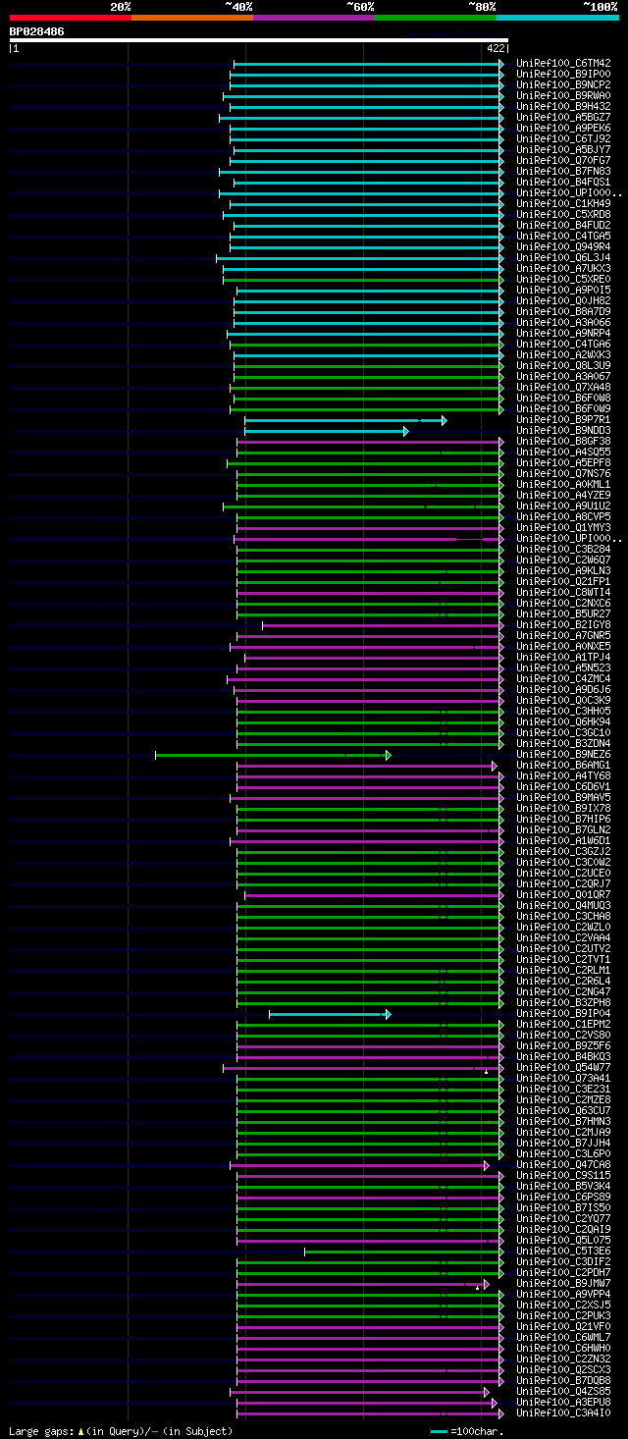This screenshot has width=628, height=1439.
Task: Select the UniRef100_B9NEZ6 label
Action: [563, 755]
